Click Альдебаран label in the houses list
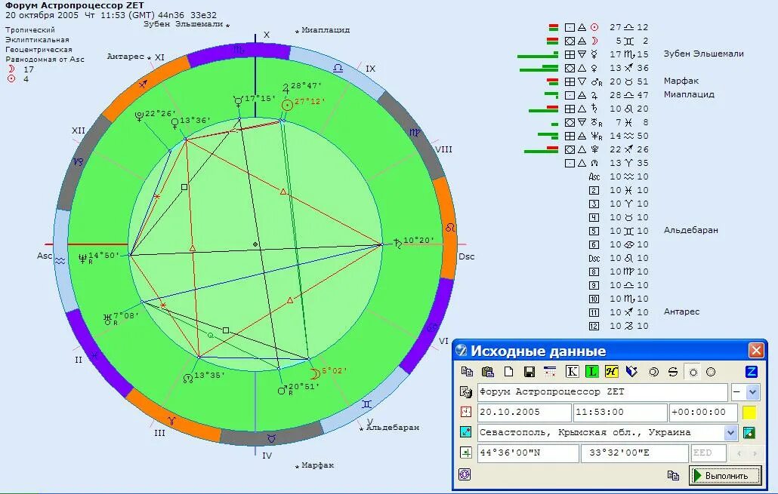Screen dimensions: 778x494 (x=690, y=230)
